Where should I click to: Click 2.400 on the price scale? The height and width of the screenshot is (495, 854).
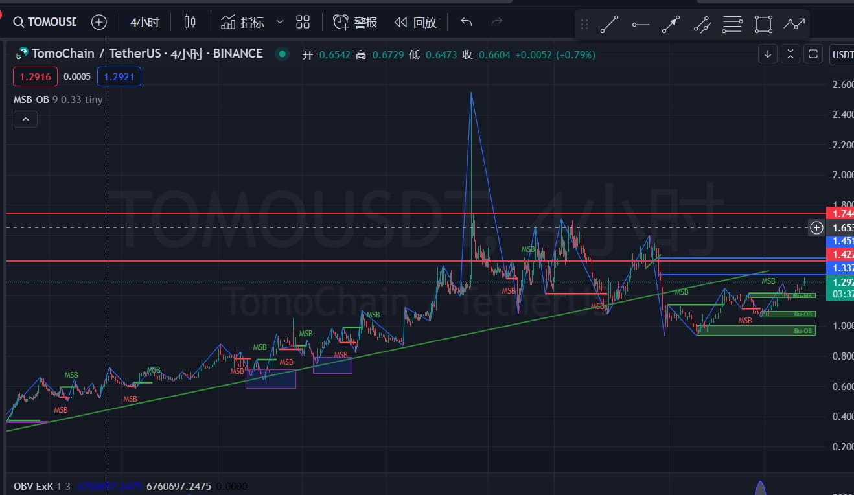843,115
